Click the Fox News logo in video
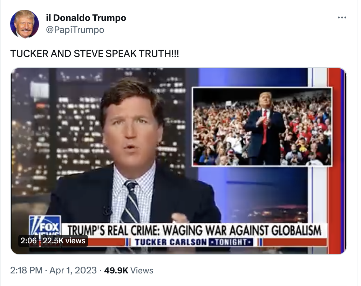The height and width of the screenshot is (286, 361). tap(45, 227)
